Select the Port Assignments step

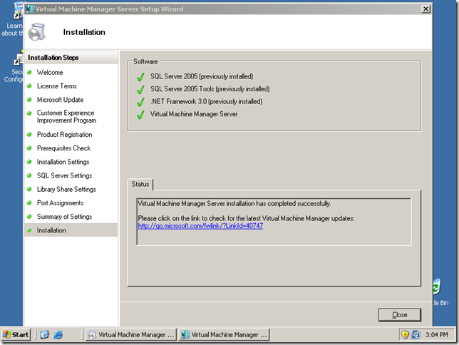(60, 203)
